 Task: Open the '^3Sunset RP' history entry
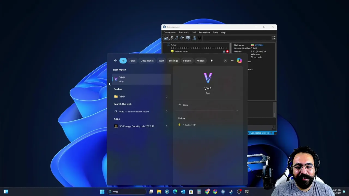click(189, 125)
